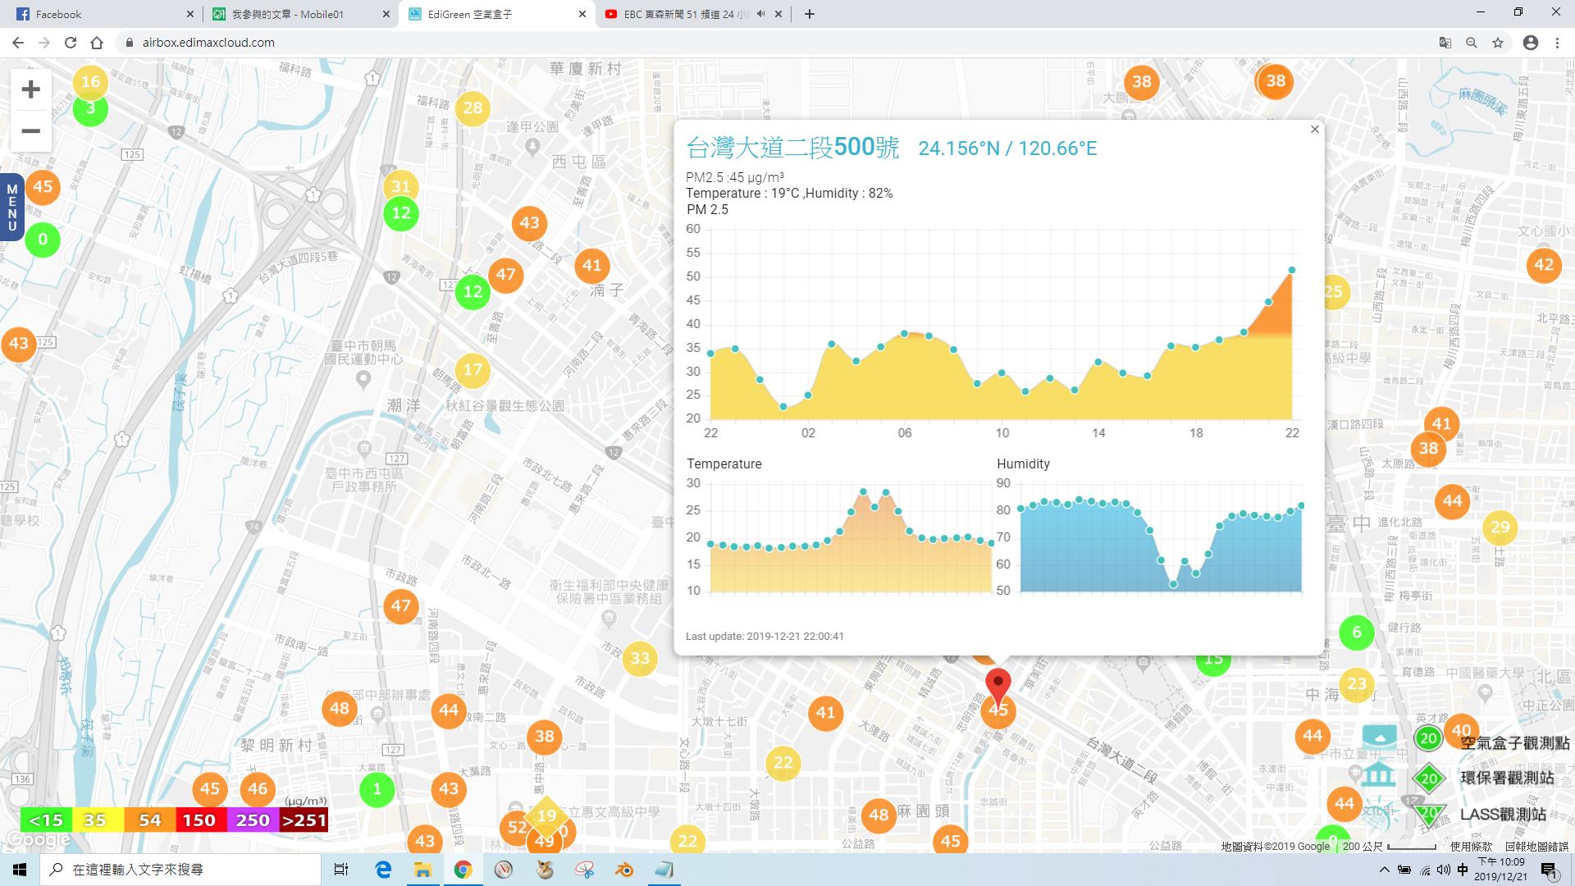The width and height of the screenshot is (1575, 886).
Task: Open the yellow 33 sensor marker
Action: [640, 658]
